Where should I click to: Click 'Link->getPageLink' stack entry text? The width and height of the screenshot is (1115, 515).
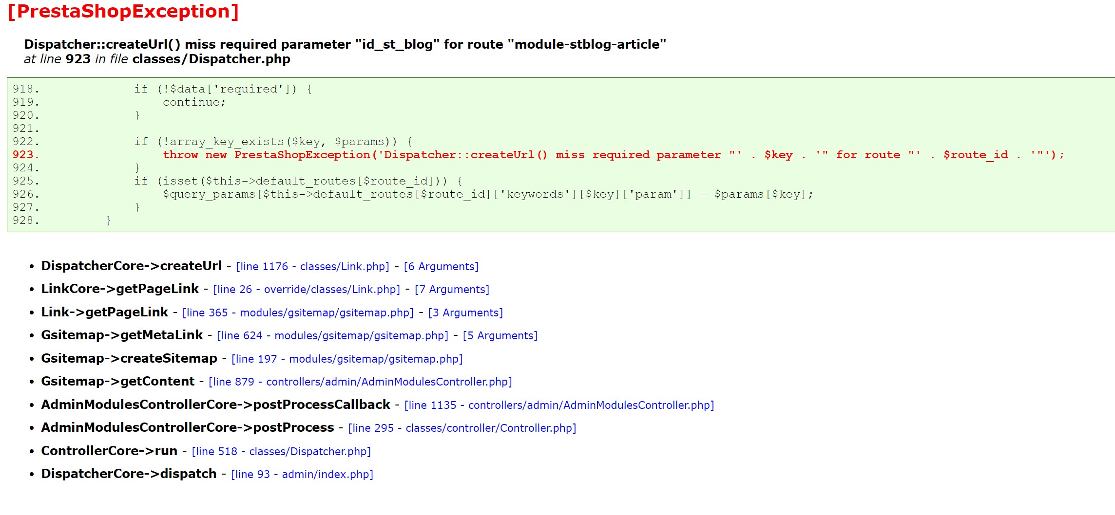(104, 312)
